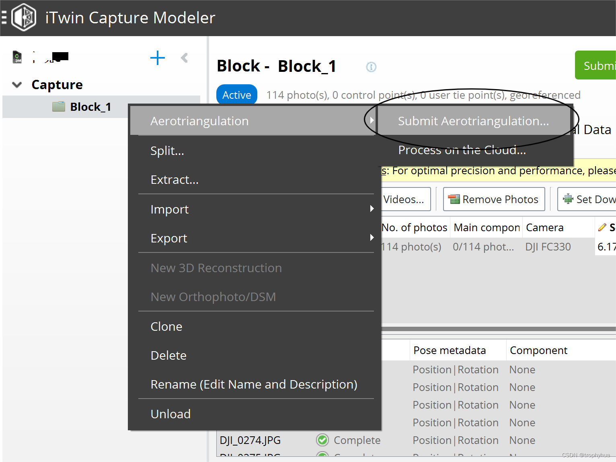Click the project file icon in sidebar
The image size is (616, 462).
point(17,57)
